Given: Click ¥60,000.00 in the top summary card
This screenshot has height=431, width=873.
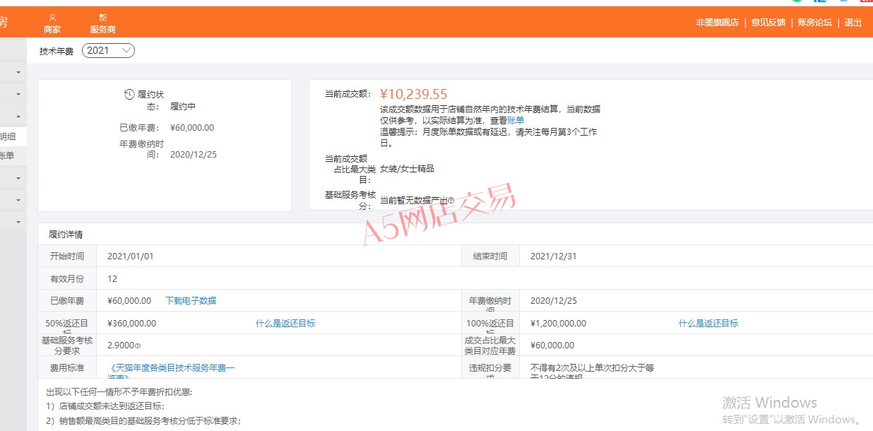Looking at the screenshot, I should click(192, 129).
